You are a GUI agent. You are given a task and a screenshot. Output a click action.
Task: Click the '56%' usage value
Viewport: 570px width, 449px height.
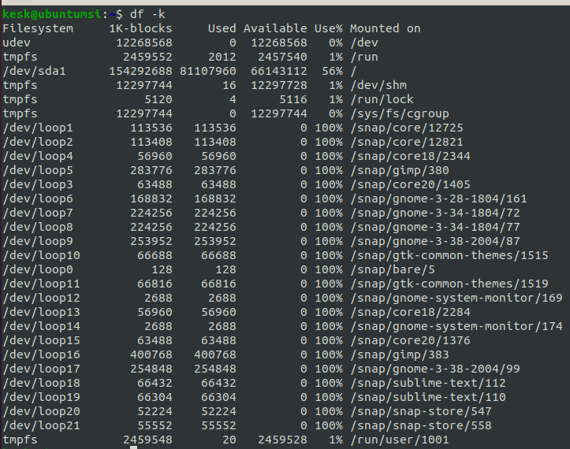coord(332,71)
